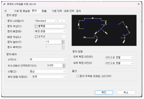The width and height of the screenshot is (144, 99).
Task: Click the ellipsis button beside 문자 스타일
Action: (62, 21)
